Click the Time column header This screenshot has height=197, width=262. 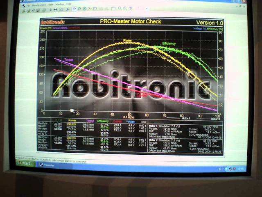tap(144, 122)
